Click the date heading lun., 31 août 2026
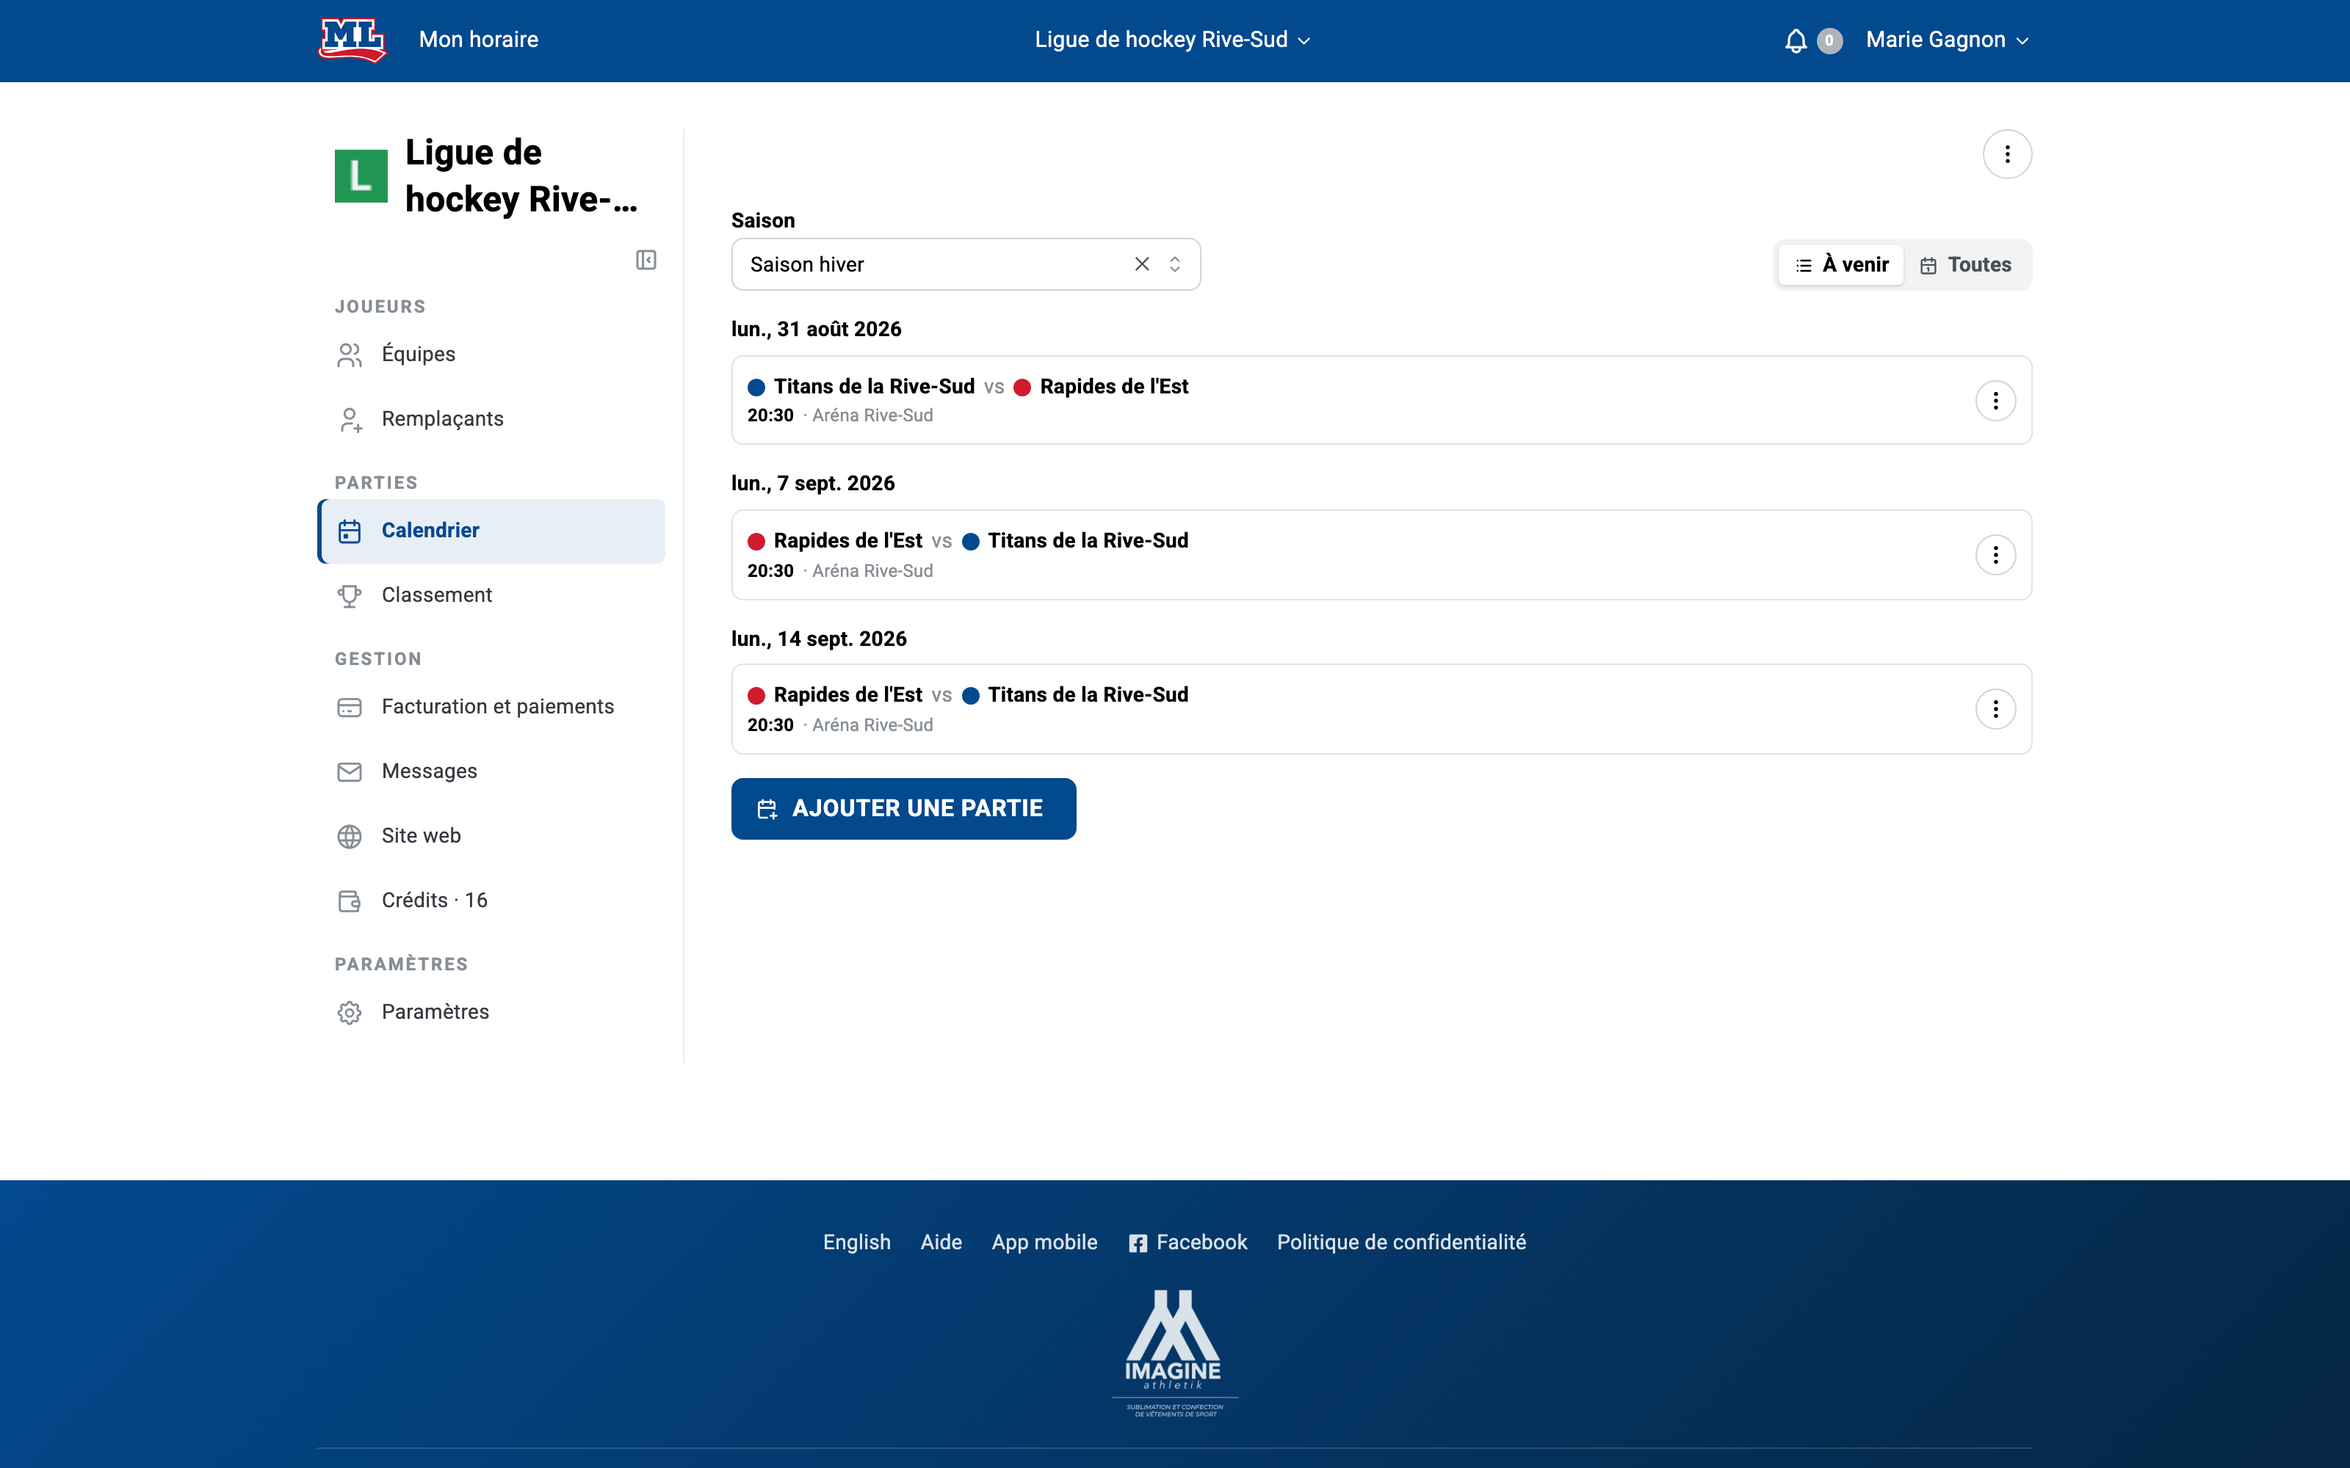Viewport: 2350px width, 1468px height. point(816,329)
